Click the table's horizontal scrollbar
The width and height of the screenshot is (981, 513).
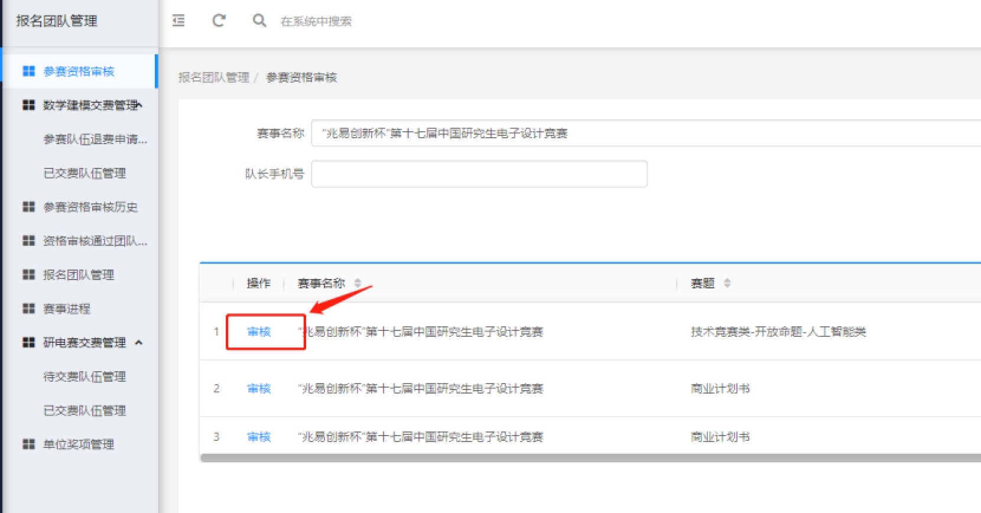(590, 458)
